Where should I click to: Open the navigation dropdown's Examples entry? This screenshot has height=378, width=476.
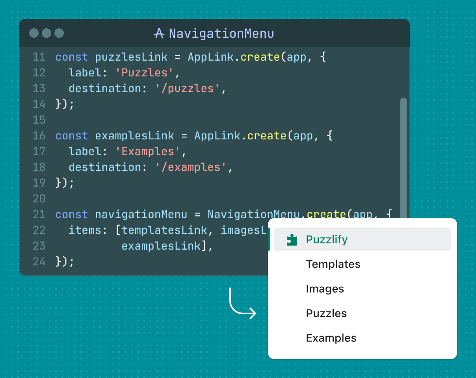[x=331, y=338]
